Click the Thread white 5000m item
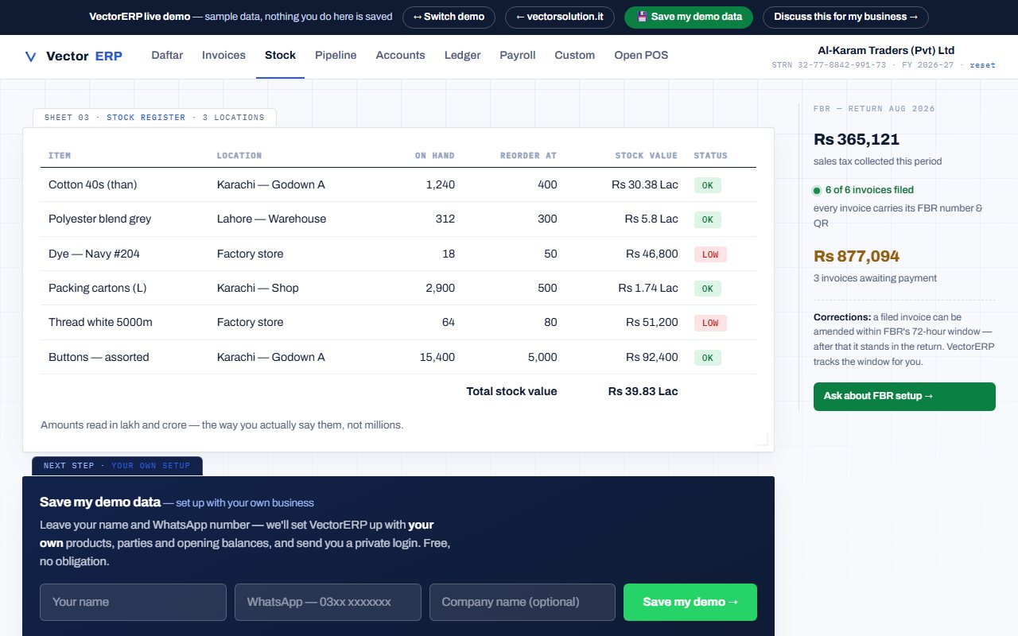This screenshot has width=1018, height=636. (100, 322)
